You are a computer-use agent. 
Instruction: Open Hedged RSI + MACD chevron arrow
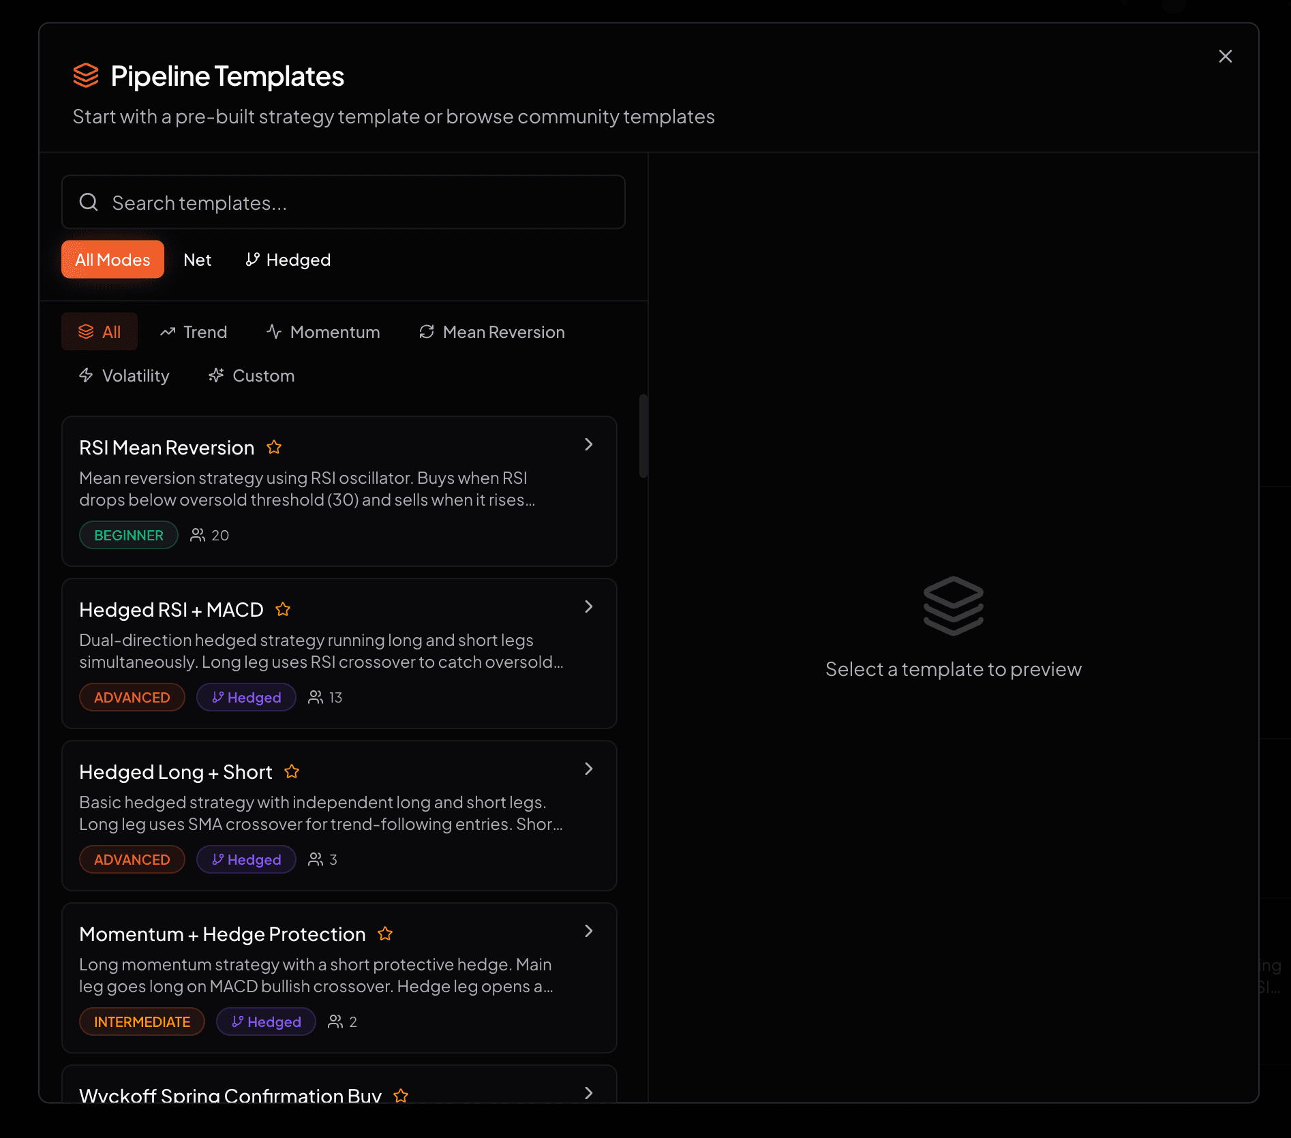point(589,607)
